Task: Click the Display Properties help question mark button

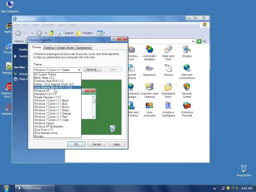Action: [x=114, y=39]
